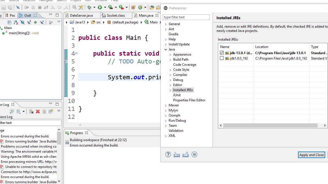
Task: Toggle Hide Local Types in Outline
Action: click(42, 22)
